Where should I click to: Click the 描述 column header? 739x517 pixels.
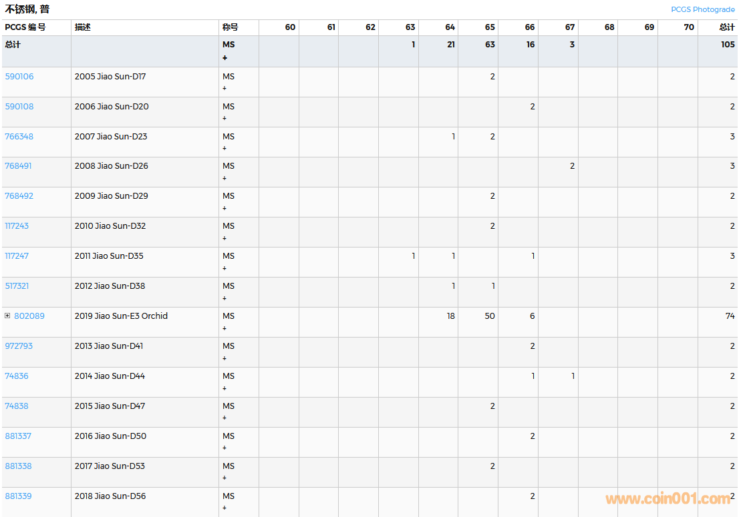83,27
